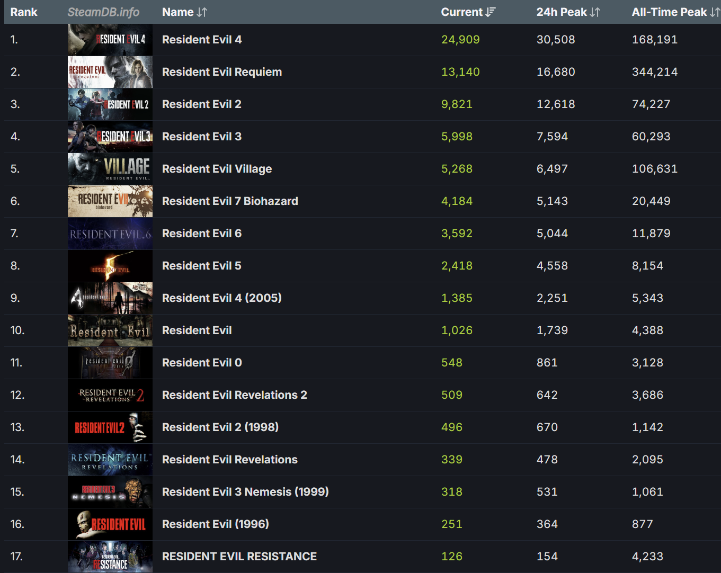Image resolution: width=721 pixels, height=573 pixels.
Task: Select the current players value 126
Action: pos(452,557)
